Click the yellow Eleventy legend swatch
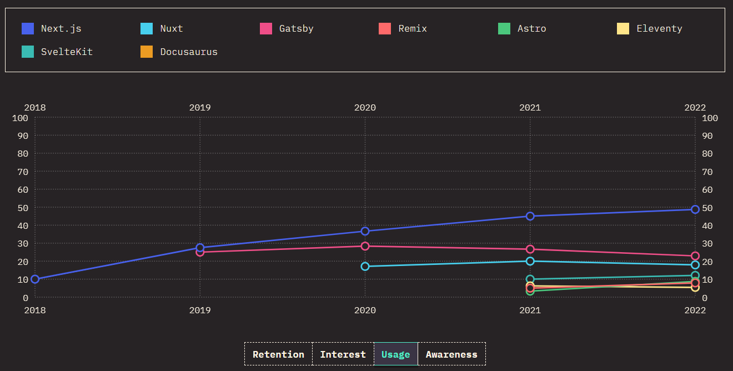 [623, 28]
